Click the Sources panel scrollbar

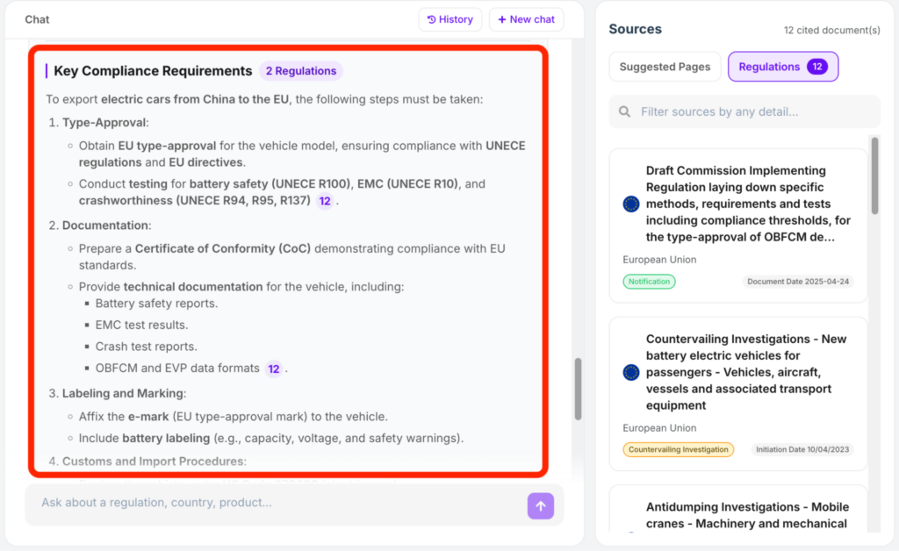click(875, 175)
